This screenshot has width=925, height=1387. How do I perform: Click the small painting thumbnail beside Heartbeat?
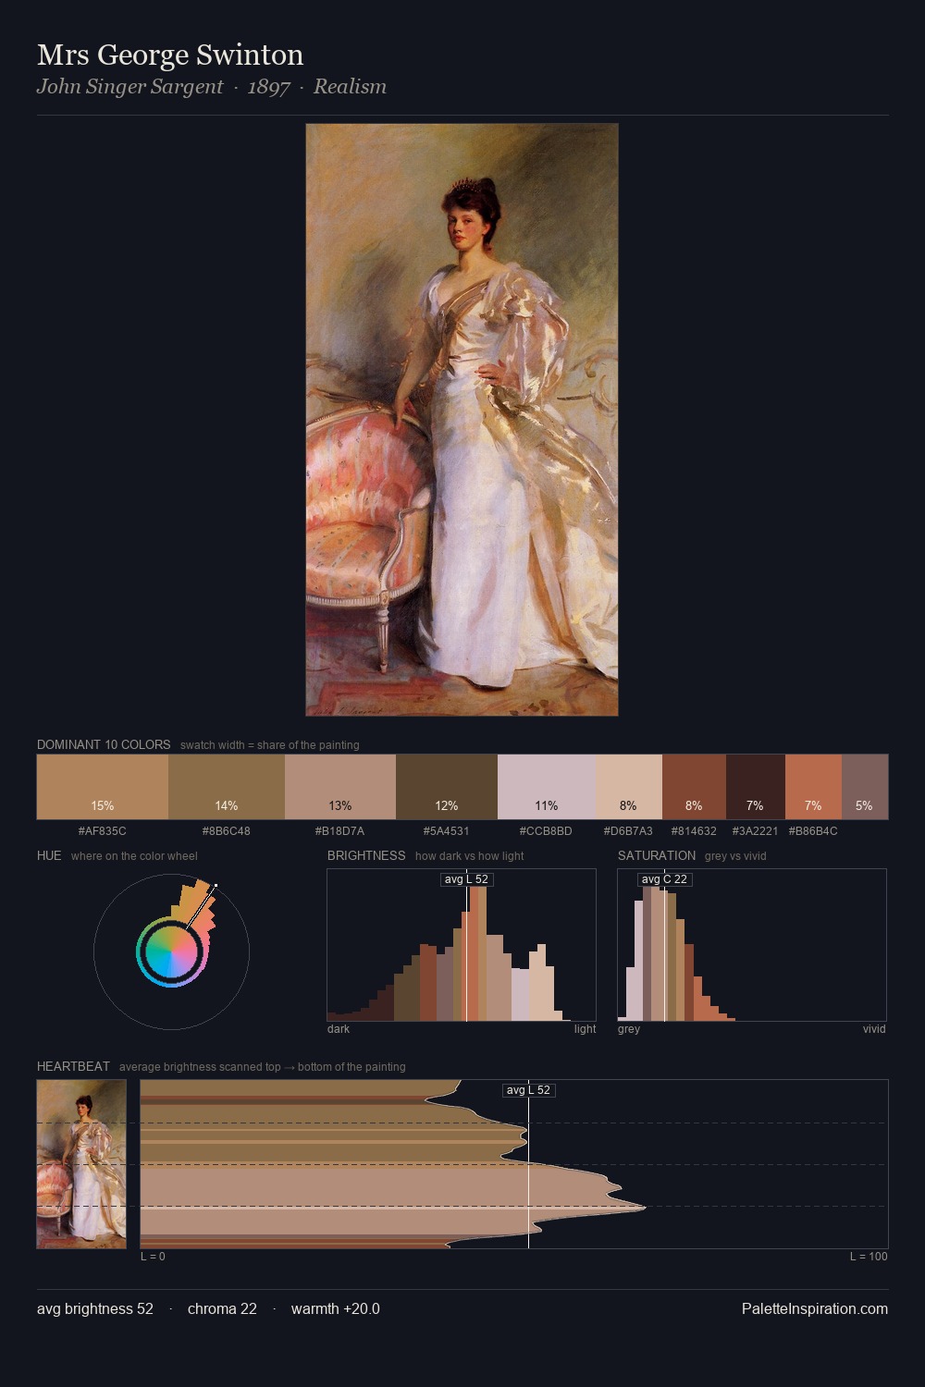pos(81,1164)
